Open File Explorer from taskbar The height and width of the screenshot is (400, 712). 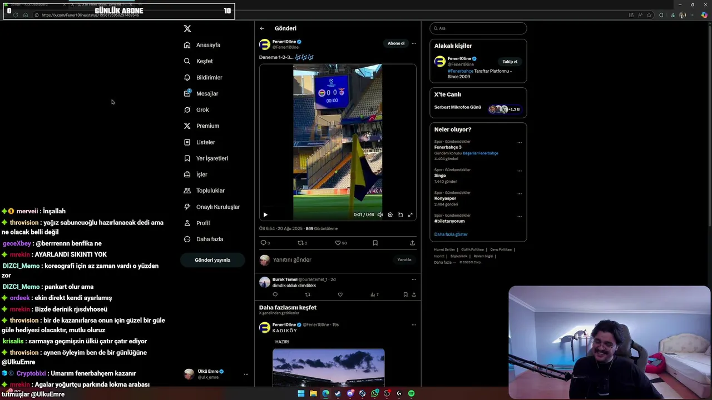click(313, 393)
